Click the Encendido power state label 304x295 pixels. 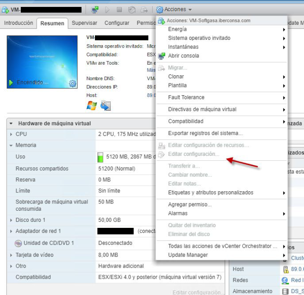(30, 83)
